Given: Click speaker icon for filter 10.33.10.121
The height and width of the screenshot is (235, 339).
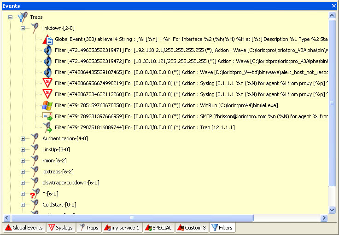Looking at the screenshot, I should pos(47,61).
